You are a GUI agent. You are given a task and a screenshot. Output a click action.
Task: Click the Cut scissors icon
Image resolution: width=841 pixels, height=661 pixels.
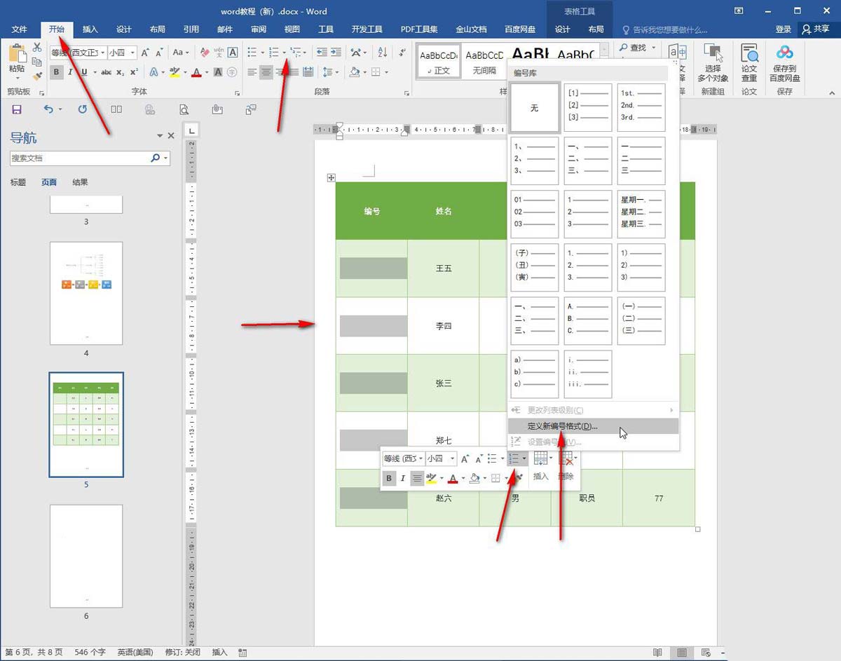point(38,47)
